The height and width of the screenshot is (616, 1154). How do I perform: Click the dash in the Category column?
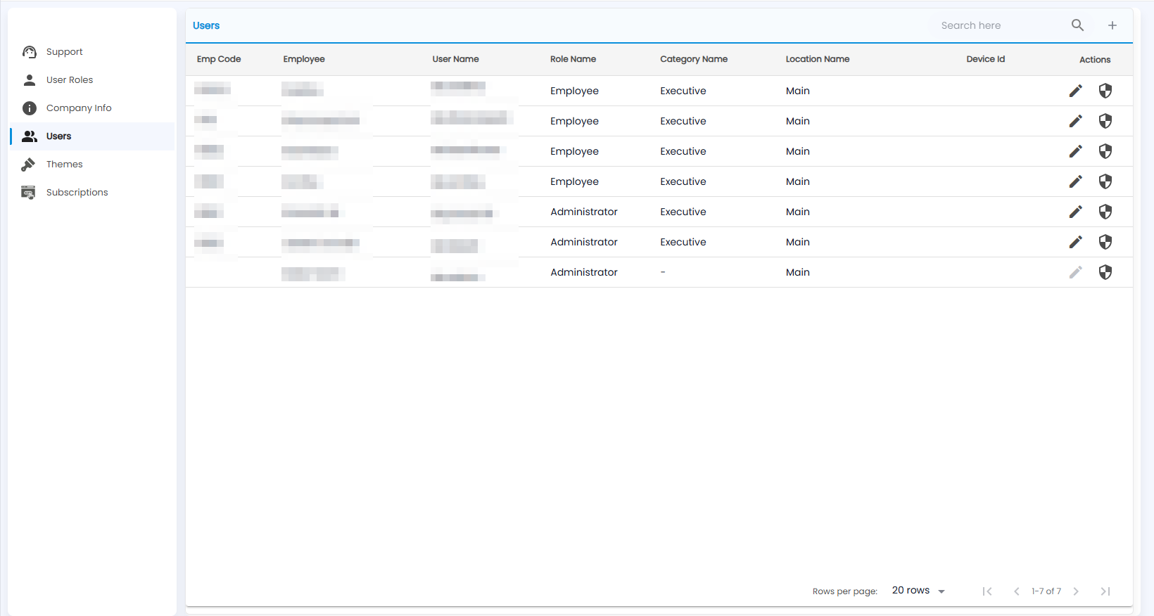click(663, 272)
